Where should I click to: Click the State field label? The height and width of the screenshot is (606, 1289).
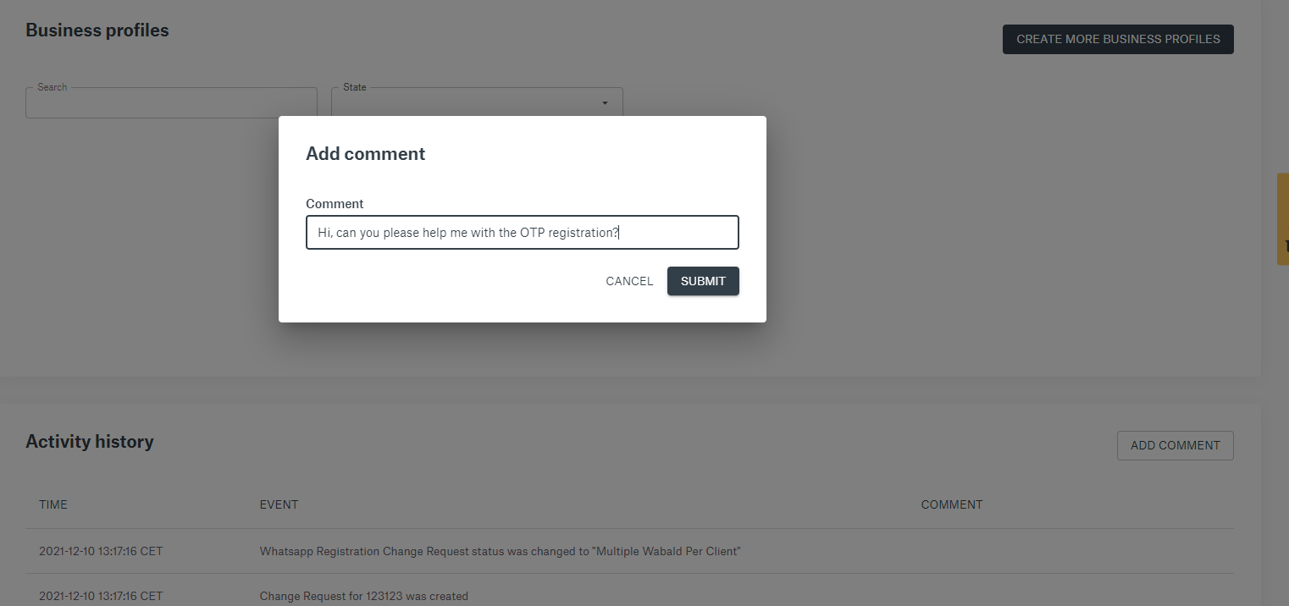pyautogui.click(x=355, y=87)
